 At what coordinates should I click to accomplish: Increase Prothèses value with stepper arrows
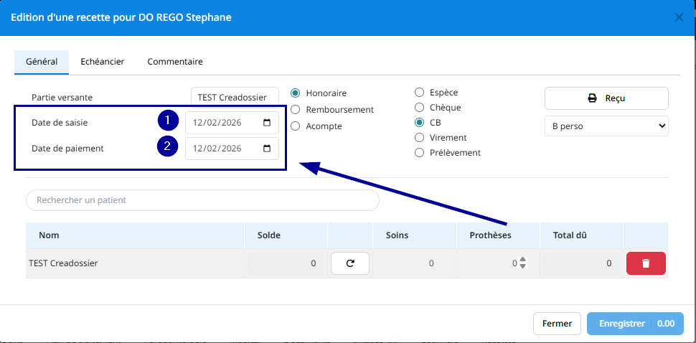[522, 260]
